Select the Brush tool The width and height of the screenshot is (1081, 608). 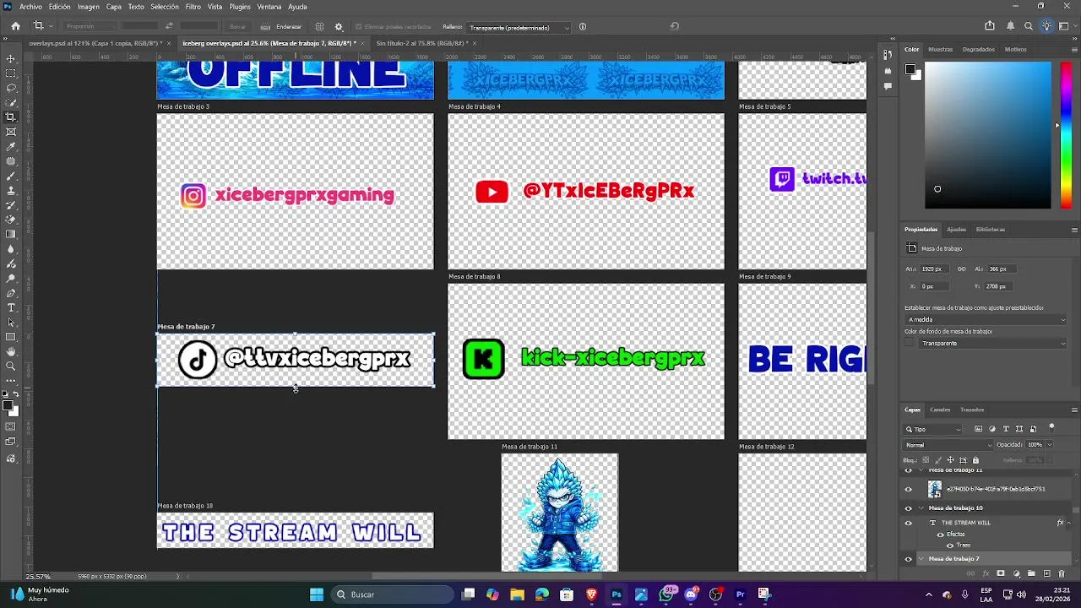11,176
